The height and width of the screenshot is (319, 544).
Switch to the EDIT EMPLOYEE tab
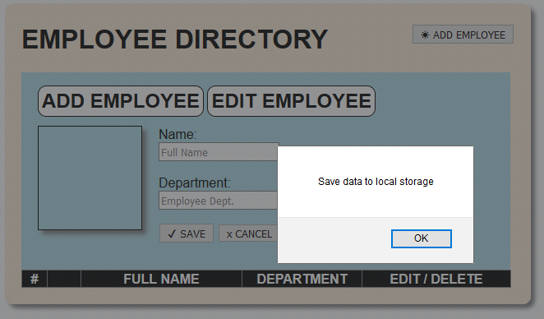click(291, 101)
